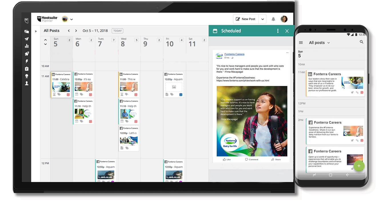The image size is (387, 201).
Task: Click New Post button
Action: click(x=246, y=19)
